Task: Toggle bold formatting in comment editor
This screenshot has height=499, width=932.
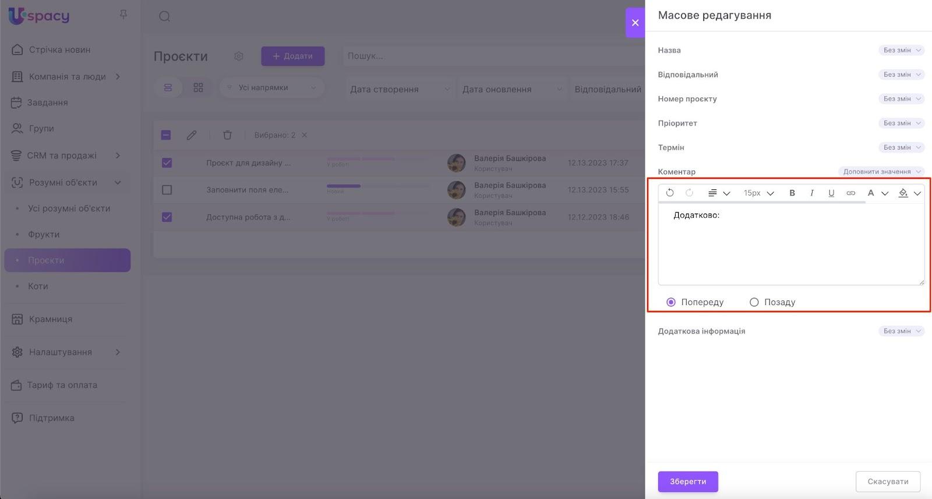Action: coord(792,193)
